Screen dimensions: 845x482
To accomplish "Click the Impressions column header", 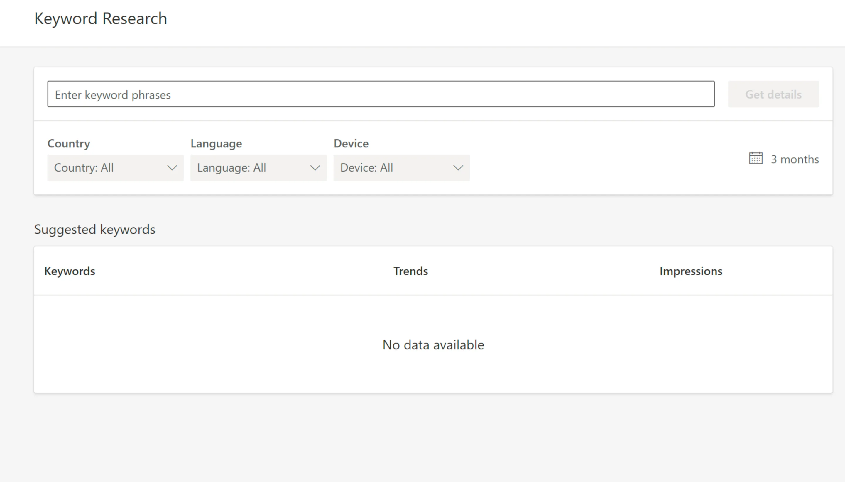I will click(x=691, y=271).
